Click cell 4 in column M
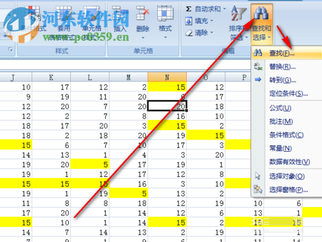 tap(129, 155)
